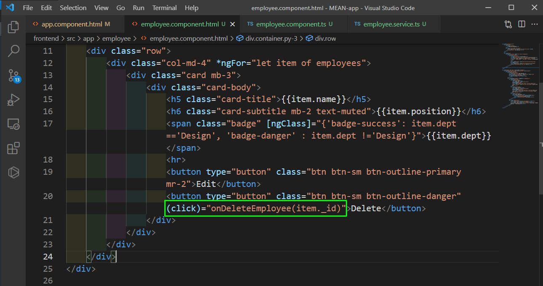543x286 pixels.
Task: Click the {{item.name}} interpolation text
Action: click(314, 99)
